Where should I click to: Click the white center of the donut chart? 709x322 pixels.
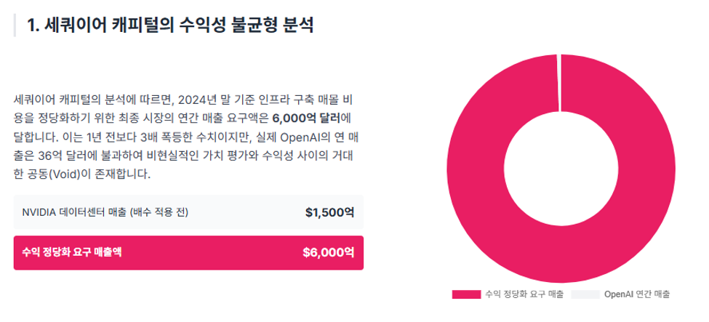pos(561,169)
